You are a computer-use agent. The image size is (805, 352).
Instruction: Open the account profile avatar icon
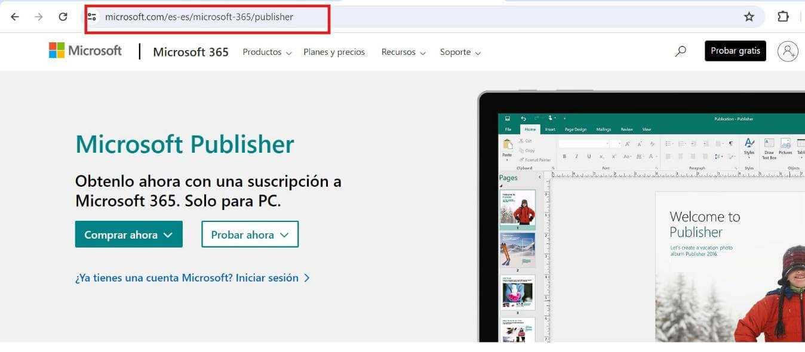pyautogui.click(x=788, y=51)
